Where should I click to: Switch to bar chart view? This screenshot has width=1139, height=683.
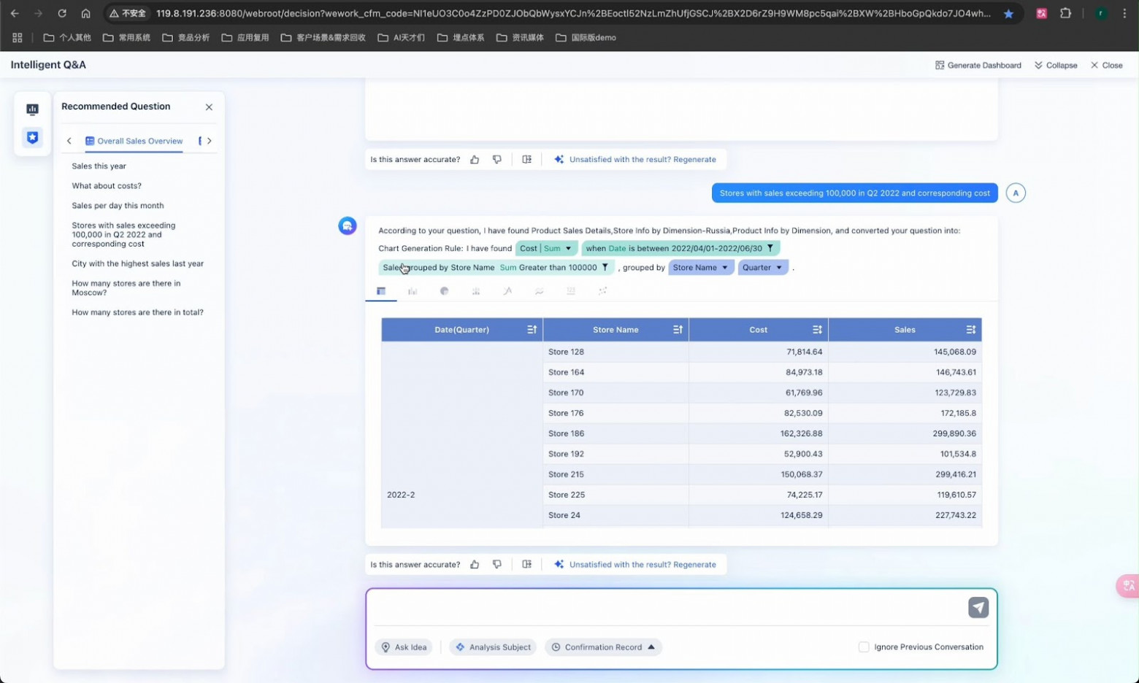click(413, 291)
